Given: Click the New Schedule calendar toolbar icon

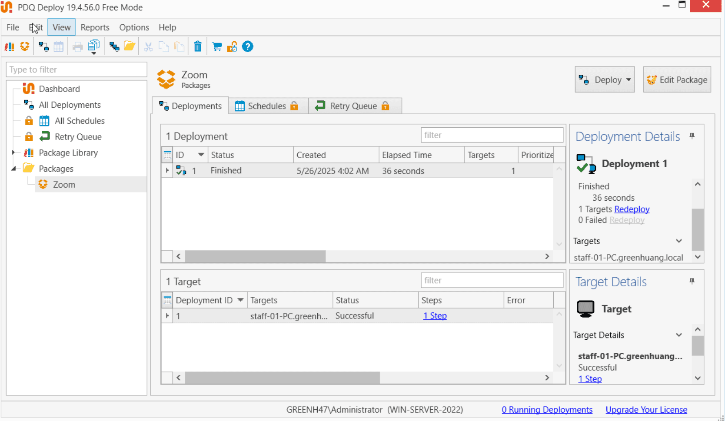Looking at the screenshot, I should (59, 46).
